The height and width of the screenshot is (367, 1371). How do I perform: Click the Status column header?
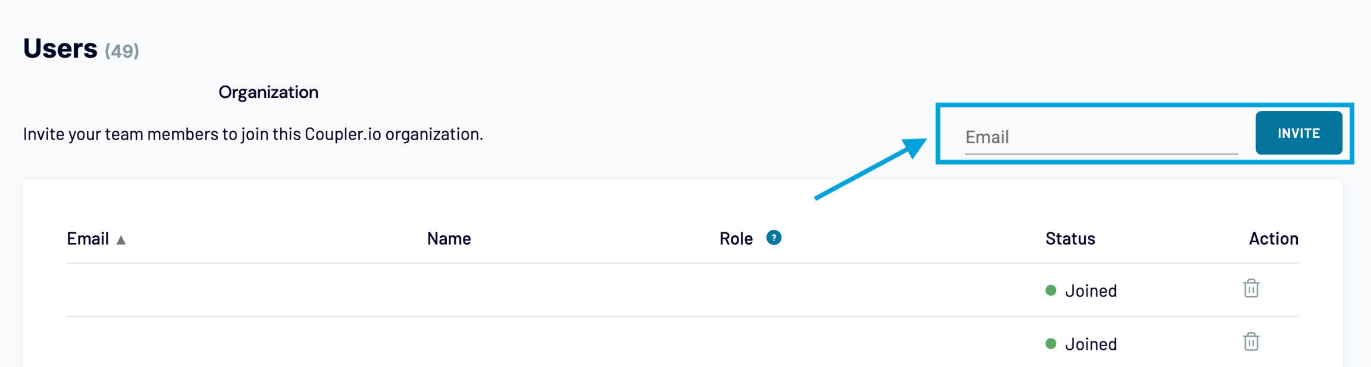pos(1070,239)
